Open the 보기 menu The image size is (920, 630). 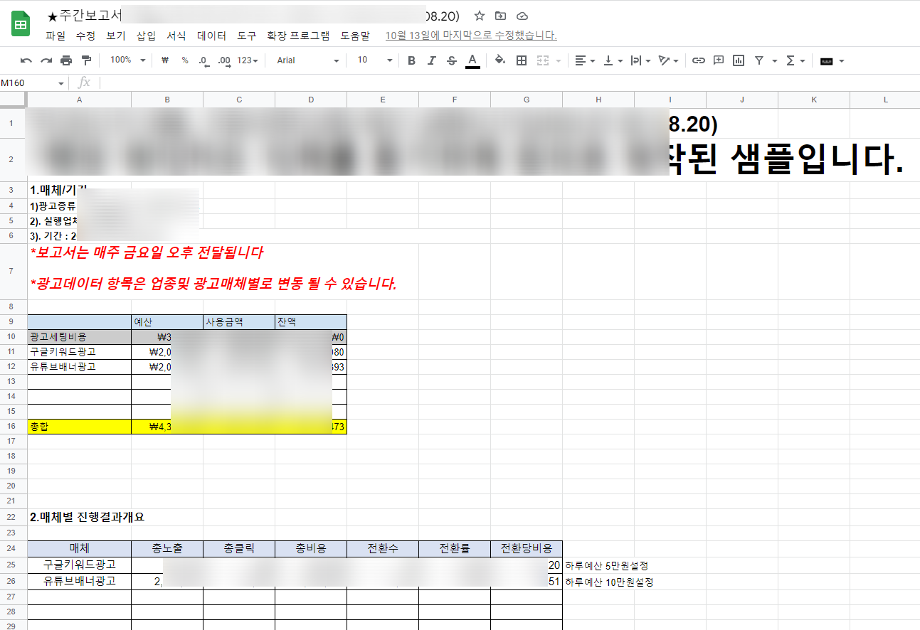coord(116,36)
